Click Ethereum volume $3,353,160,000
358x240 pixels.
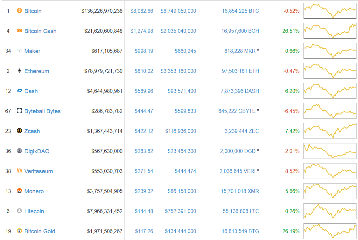(178, 71)
